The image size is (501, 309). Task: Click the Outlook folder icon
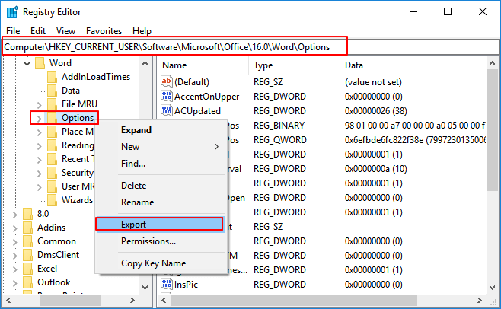[x=27, y=282]
